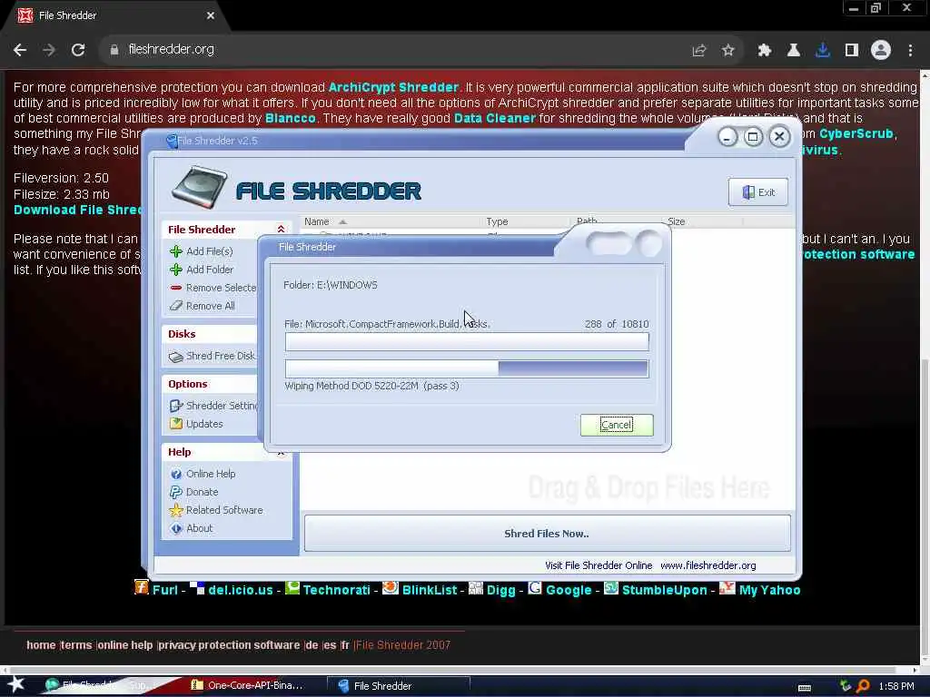Open the Chrome downloads icon

[x=823, y=51]
